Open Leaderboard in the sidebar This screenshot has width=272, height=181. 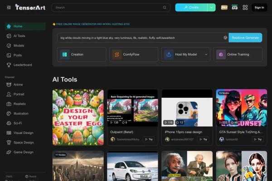click(25, 65)
